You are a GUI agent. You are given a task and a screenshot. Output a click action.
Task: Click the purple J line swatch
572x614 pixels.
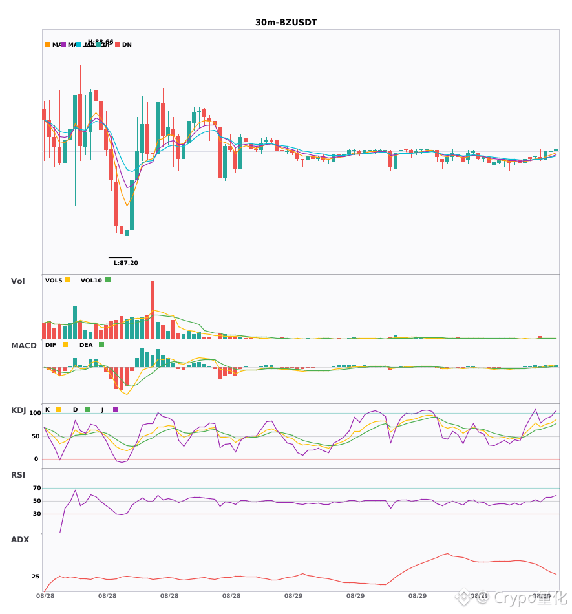pyautogui.click(x=116, y=409)
